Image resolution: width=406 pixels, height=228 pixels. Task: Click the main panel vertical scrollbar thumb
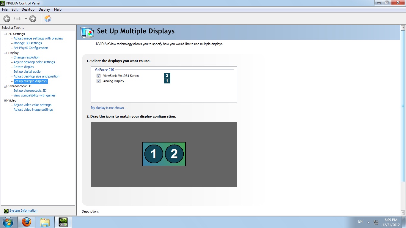click(x=403, y=106)
